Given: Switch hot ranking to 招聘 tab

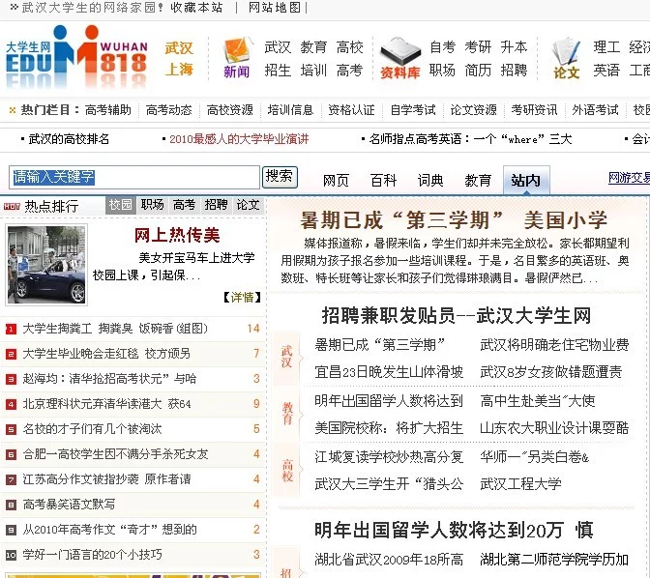Looking at the screenshot, I should [x=216, y=205].
